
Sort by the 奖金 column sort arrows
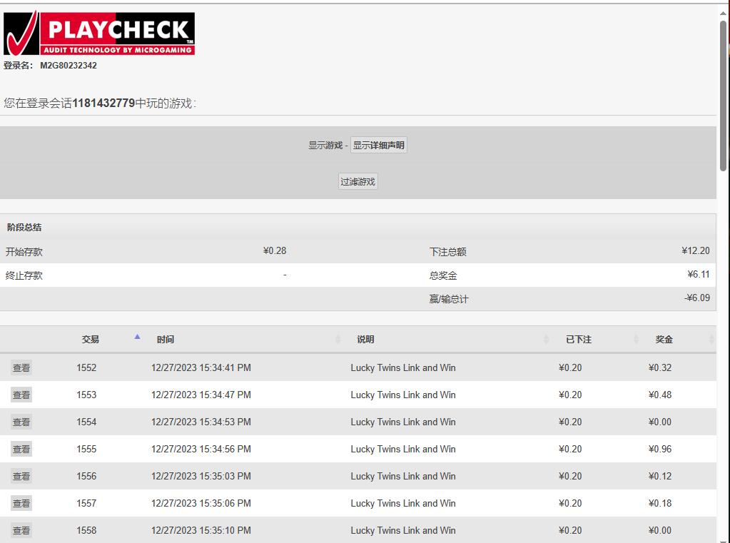click(x=711, y=340)
